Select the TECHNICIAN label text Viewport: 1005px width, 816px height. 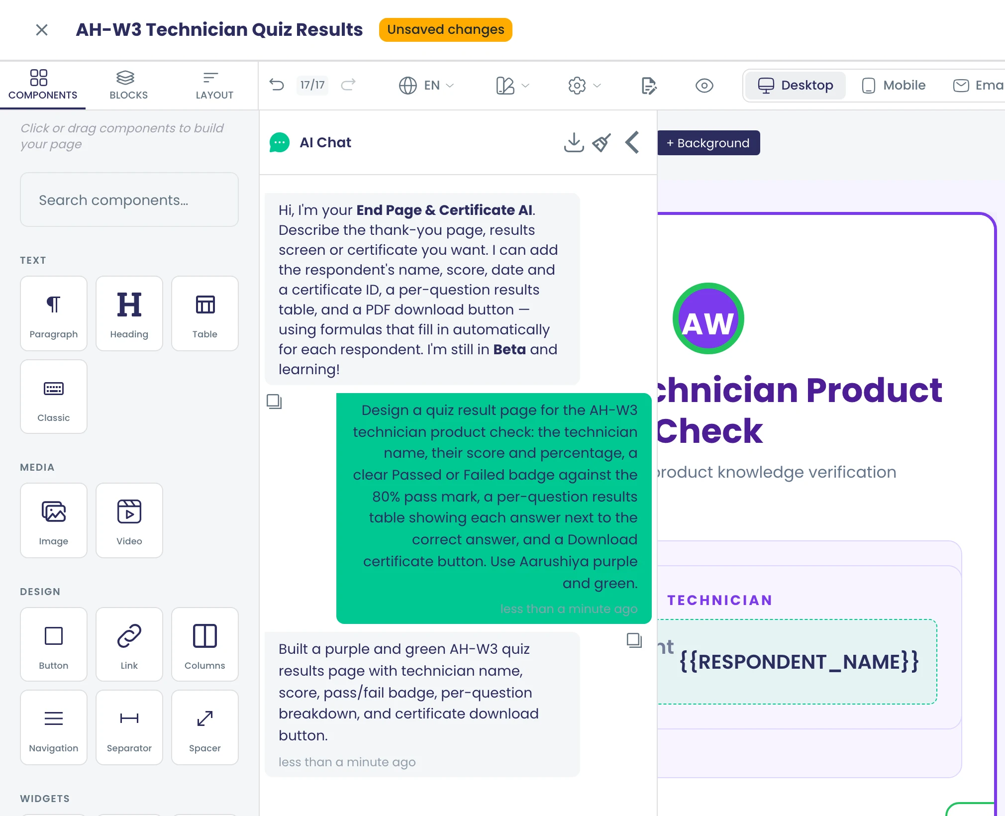tap(719, 600)
